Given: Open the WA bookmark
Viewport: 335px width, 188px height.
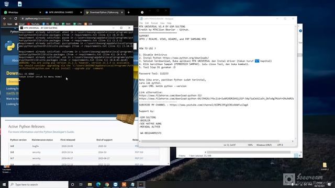Looking at the screenshot, I should 55,24.
